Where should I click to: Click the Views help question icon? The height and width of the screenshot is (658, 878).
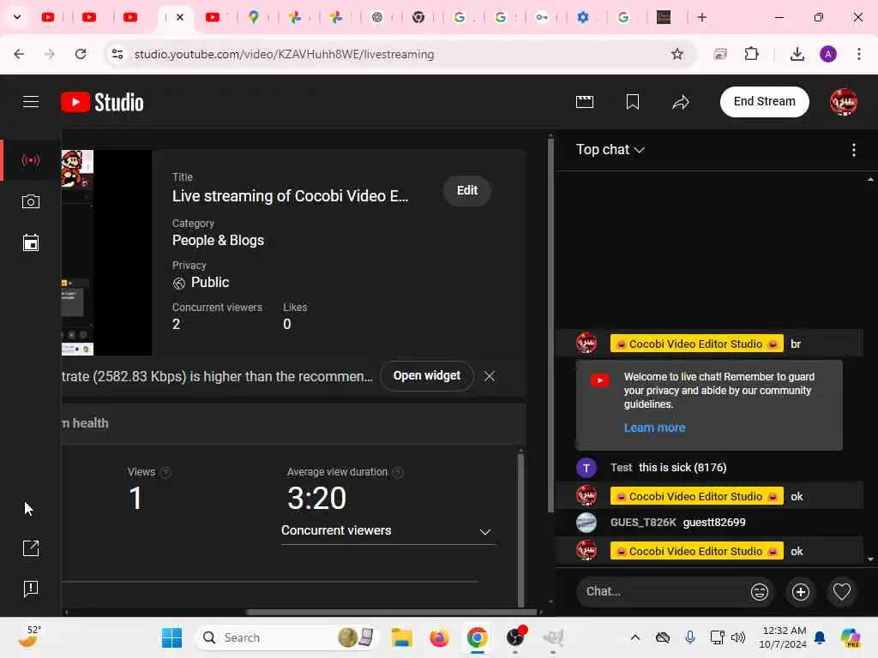[x=165, y=473]
